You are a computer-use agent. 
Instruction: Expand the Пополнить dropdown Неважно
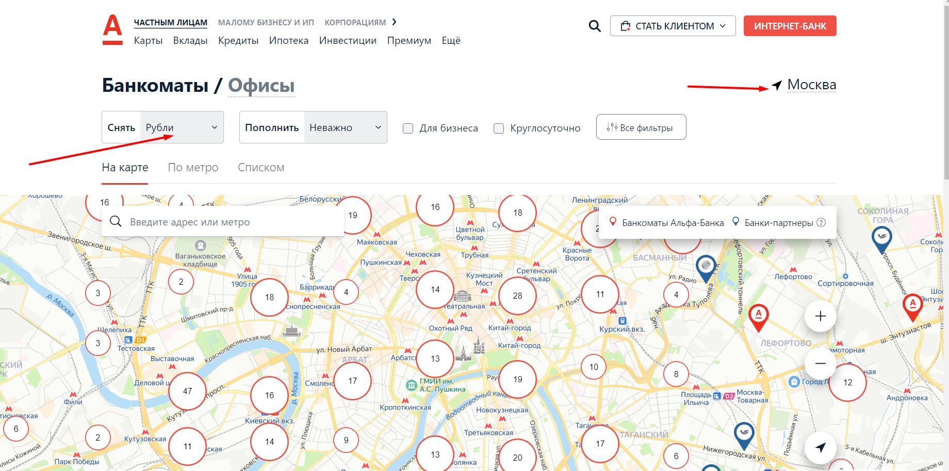click(345, 127)
